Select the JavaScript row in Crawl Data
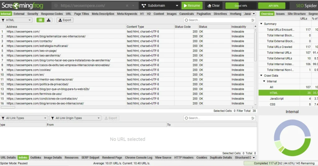Image resolution: width=318 pixels, height=166 pixels. (x=276, y=99)
